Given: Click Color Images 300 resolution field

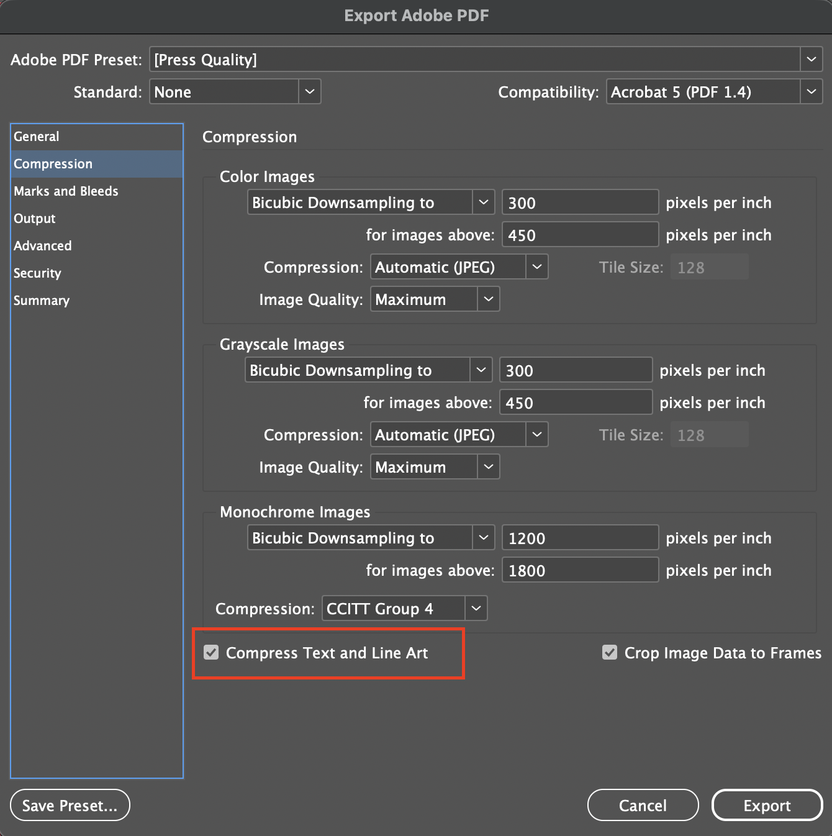Looking at the screenshot, I should (581, 202).
